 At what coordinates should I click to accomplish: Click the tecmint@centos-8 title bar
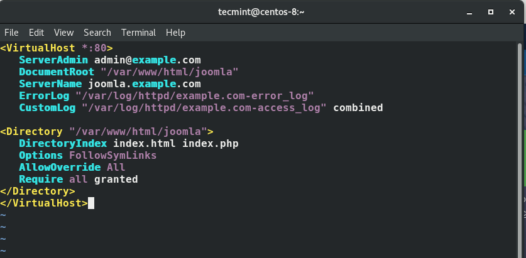pos(263,12)
